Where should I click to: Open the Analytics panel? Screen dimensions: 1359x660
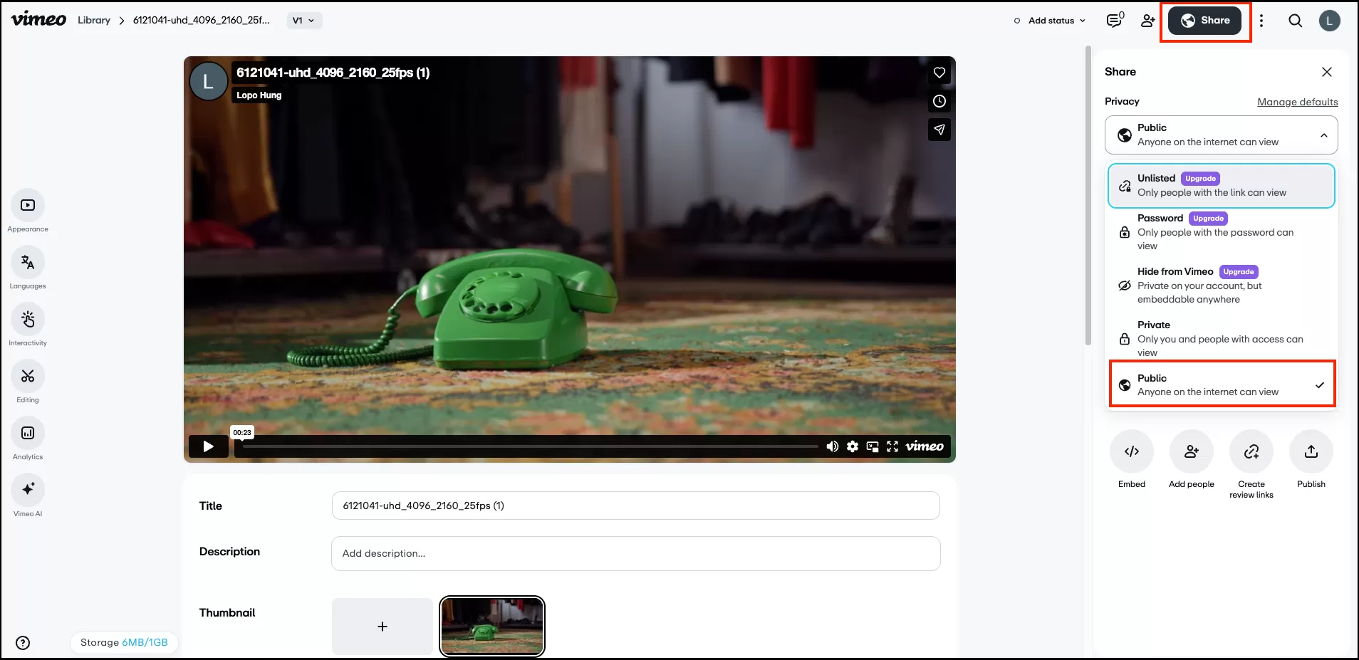(x=28, y=434)
